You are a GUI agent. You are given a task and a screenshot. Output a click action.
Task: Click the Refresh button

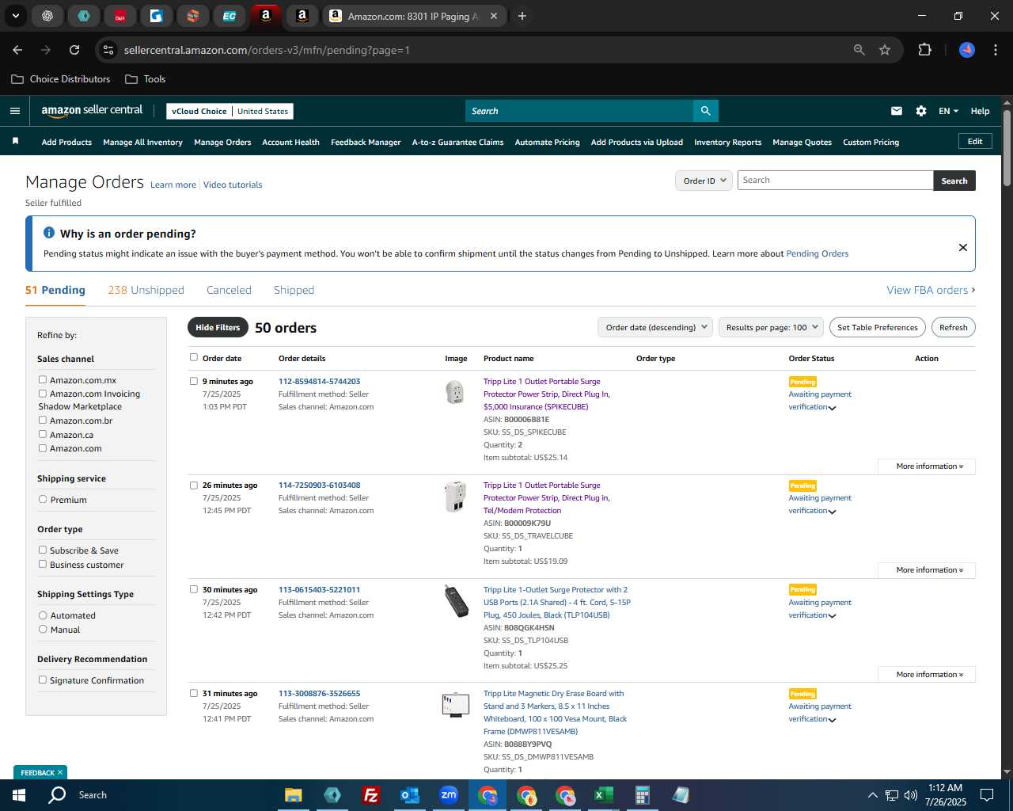[953, 327]
